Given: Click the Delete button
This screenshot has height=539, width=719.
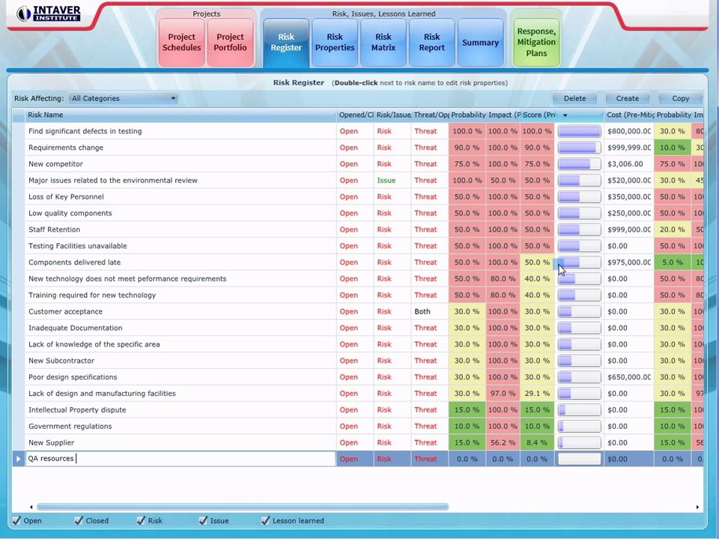Looking at the screenshot, I should point(575,98).
